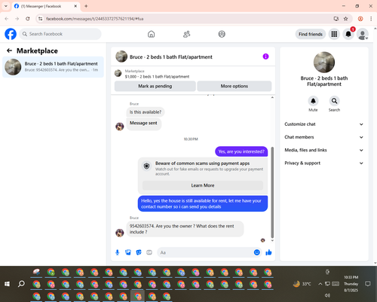Open conversation information purple icon

tap(265, 56)
